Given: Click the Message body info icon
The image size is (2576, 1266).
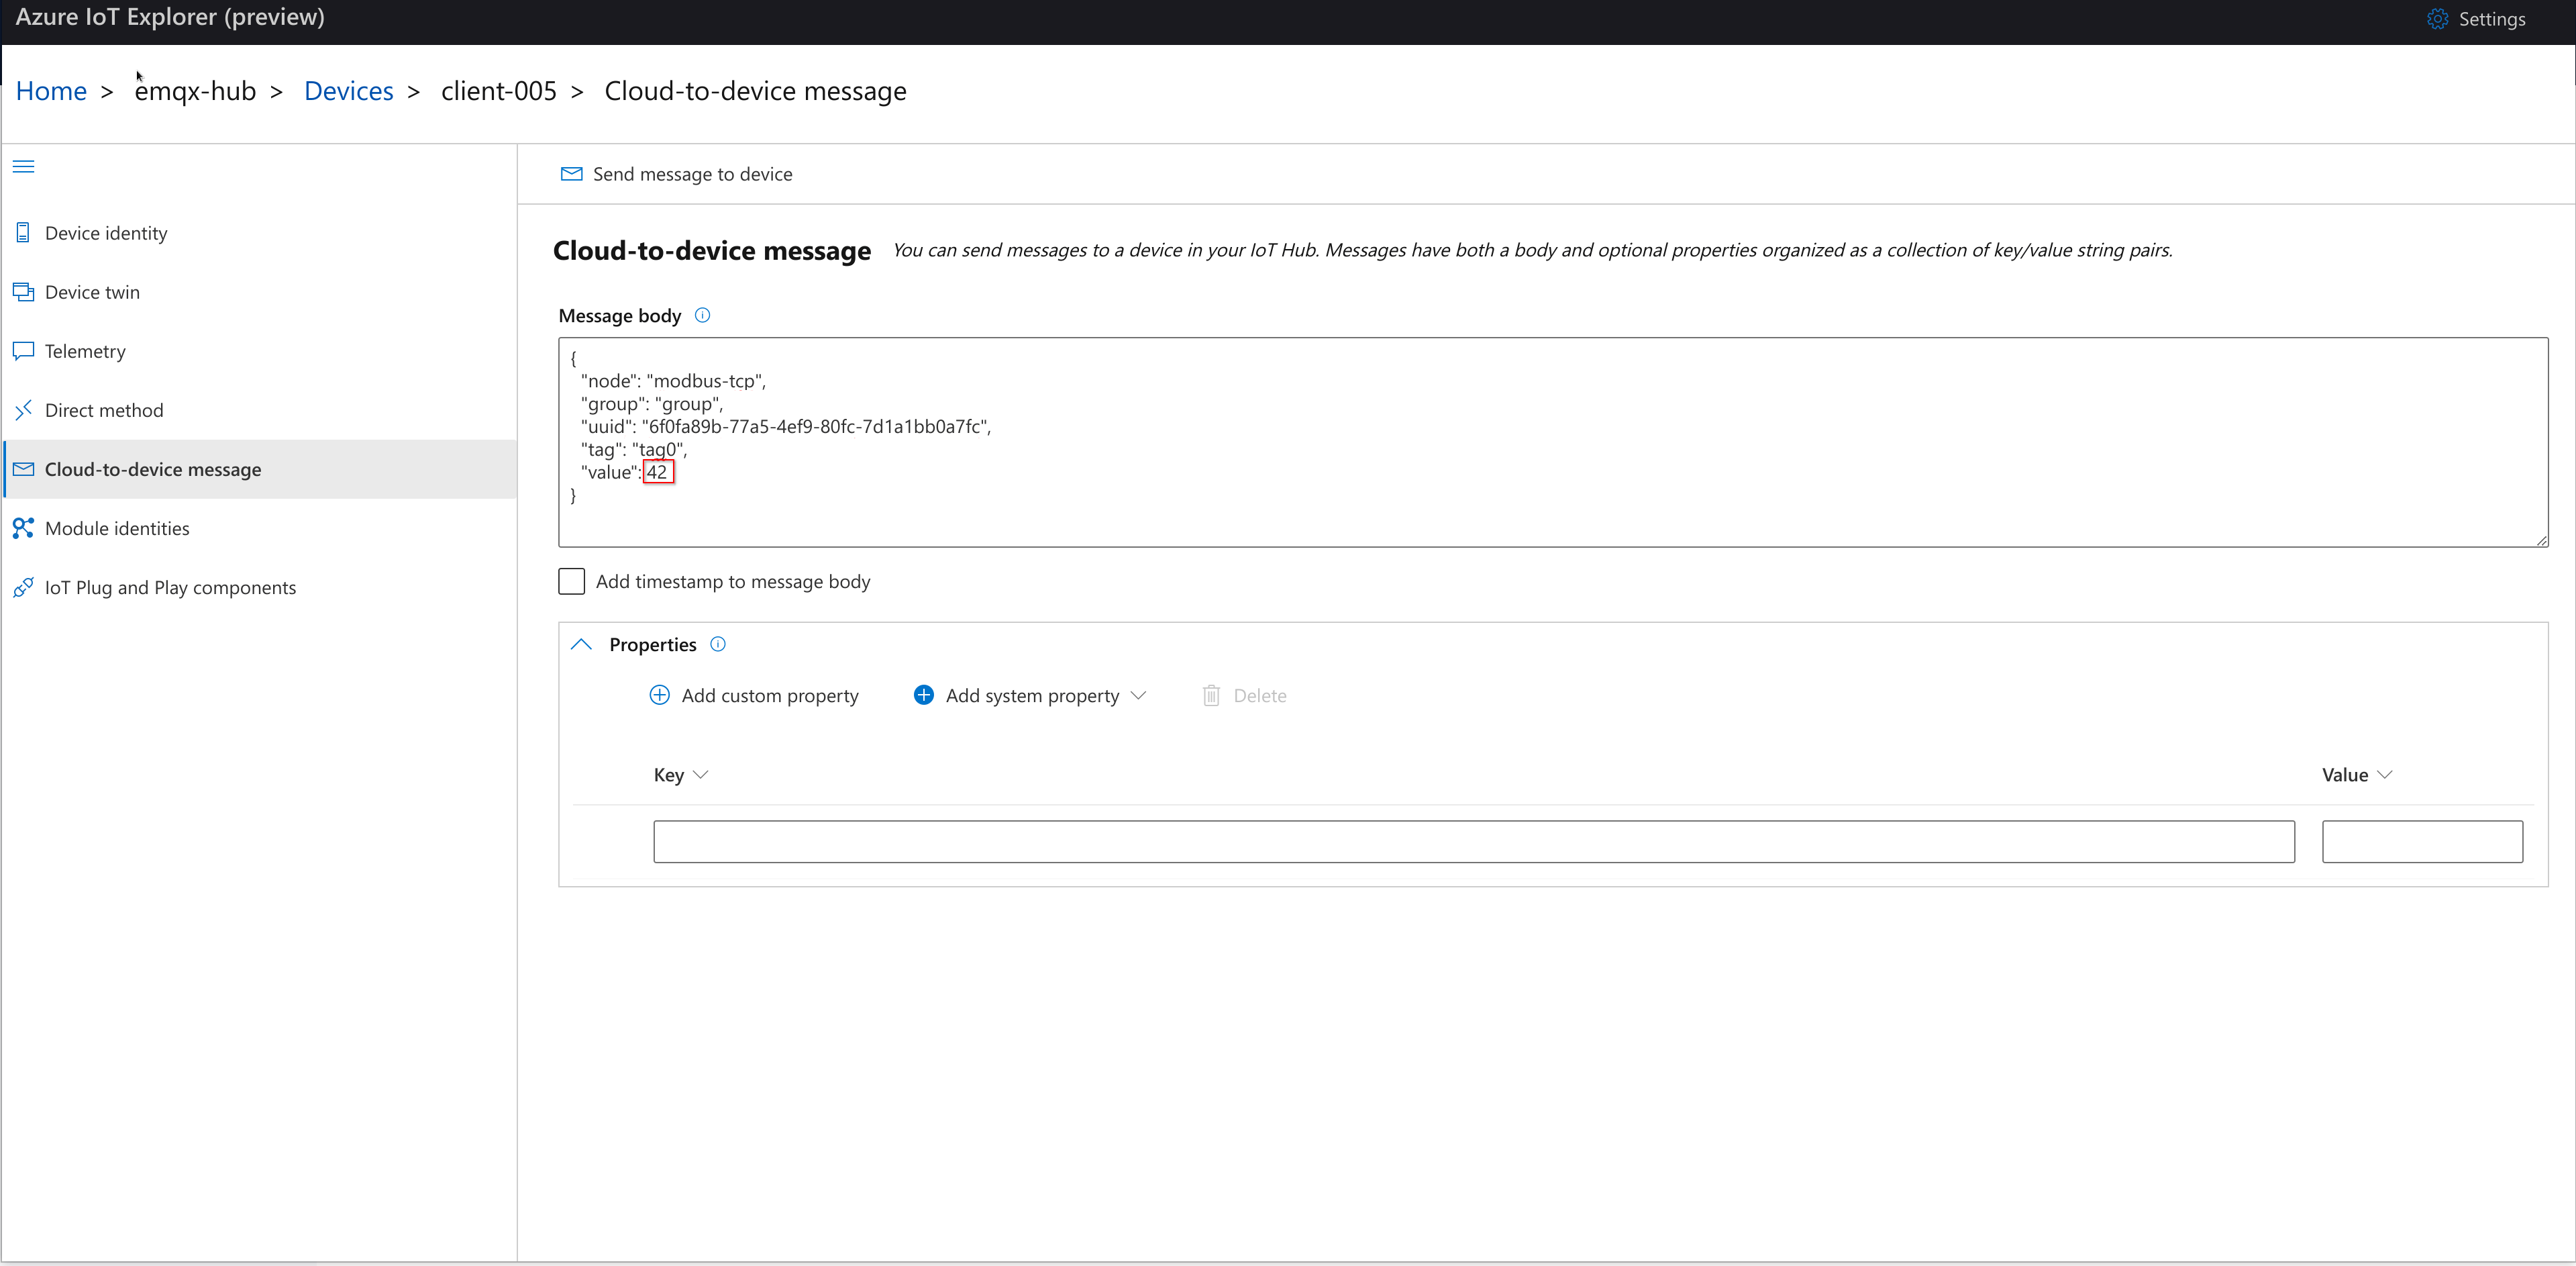Looking at the screenshot, I should tap(702, 315).
